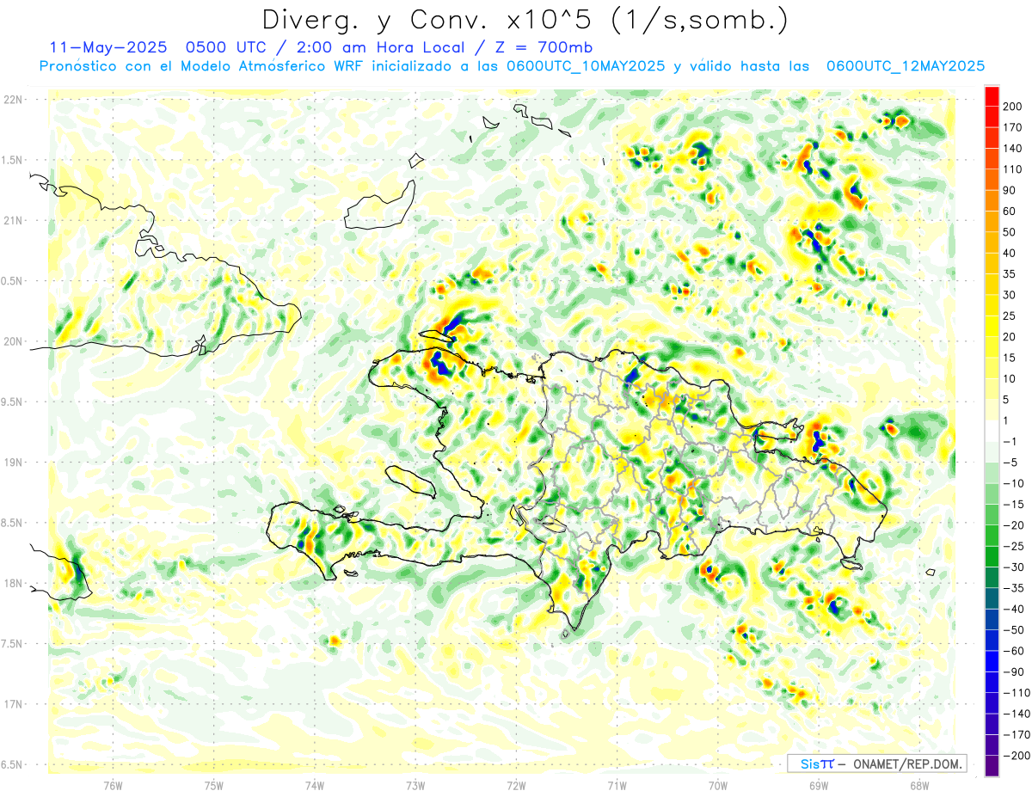Click the 18N latitude label

(14, 583)
